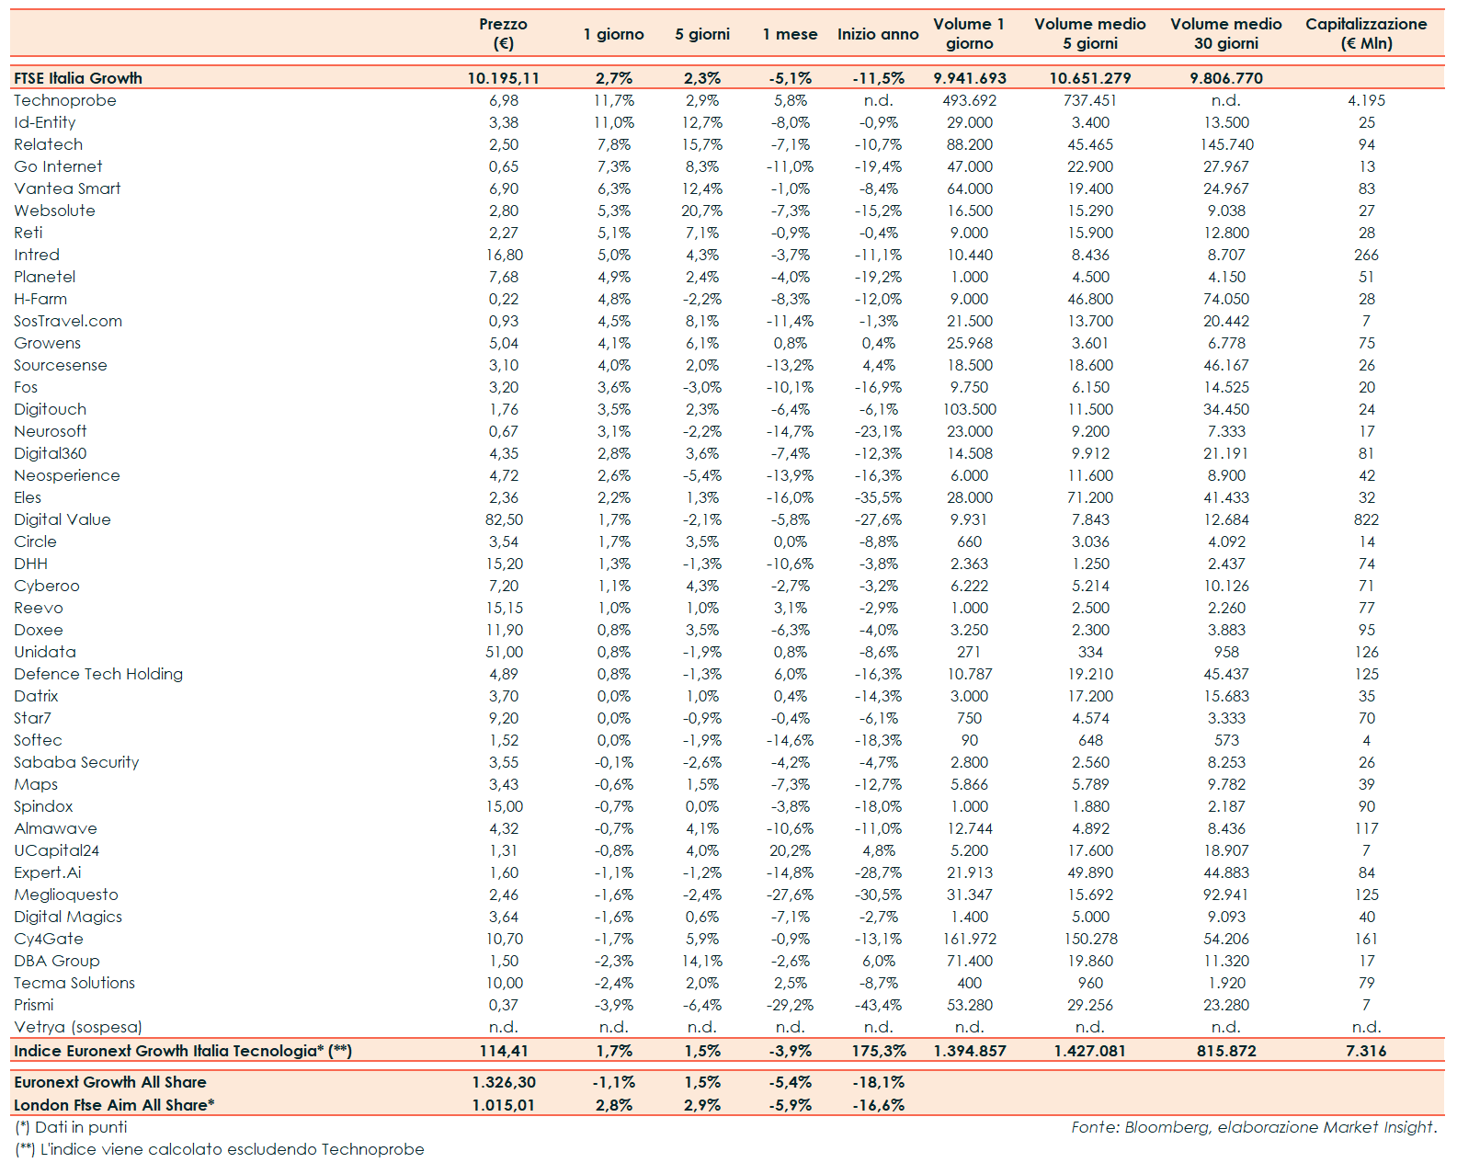
Task: Select the 'Neurosoft' row name
Action: click(51, 431)
